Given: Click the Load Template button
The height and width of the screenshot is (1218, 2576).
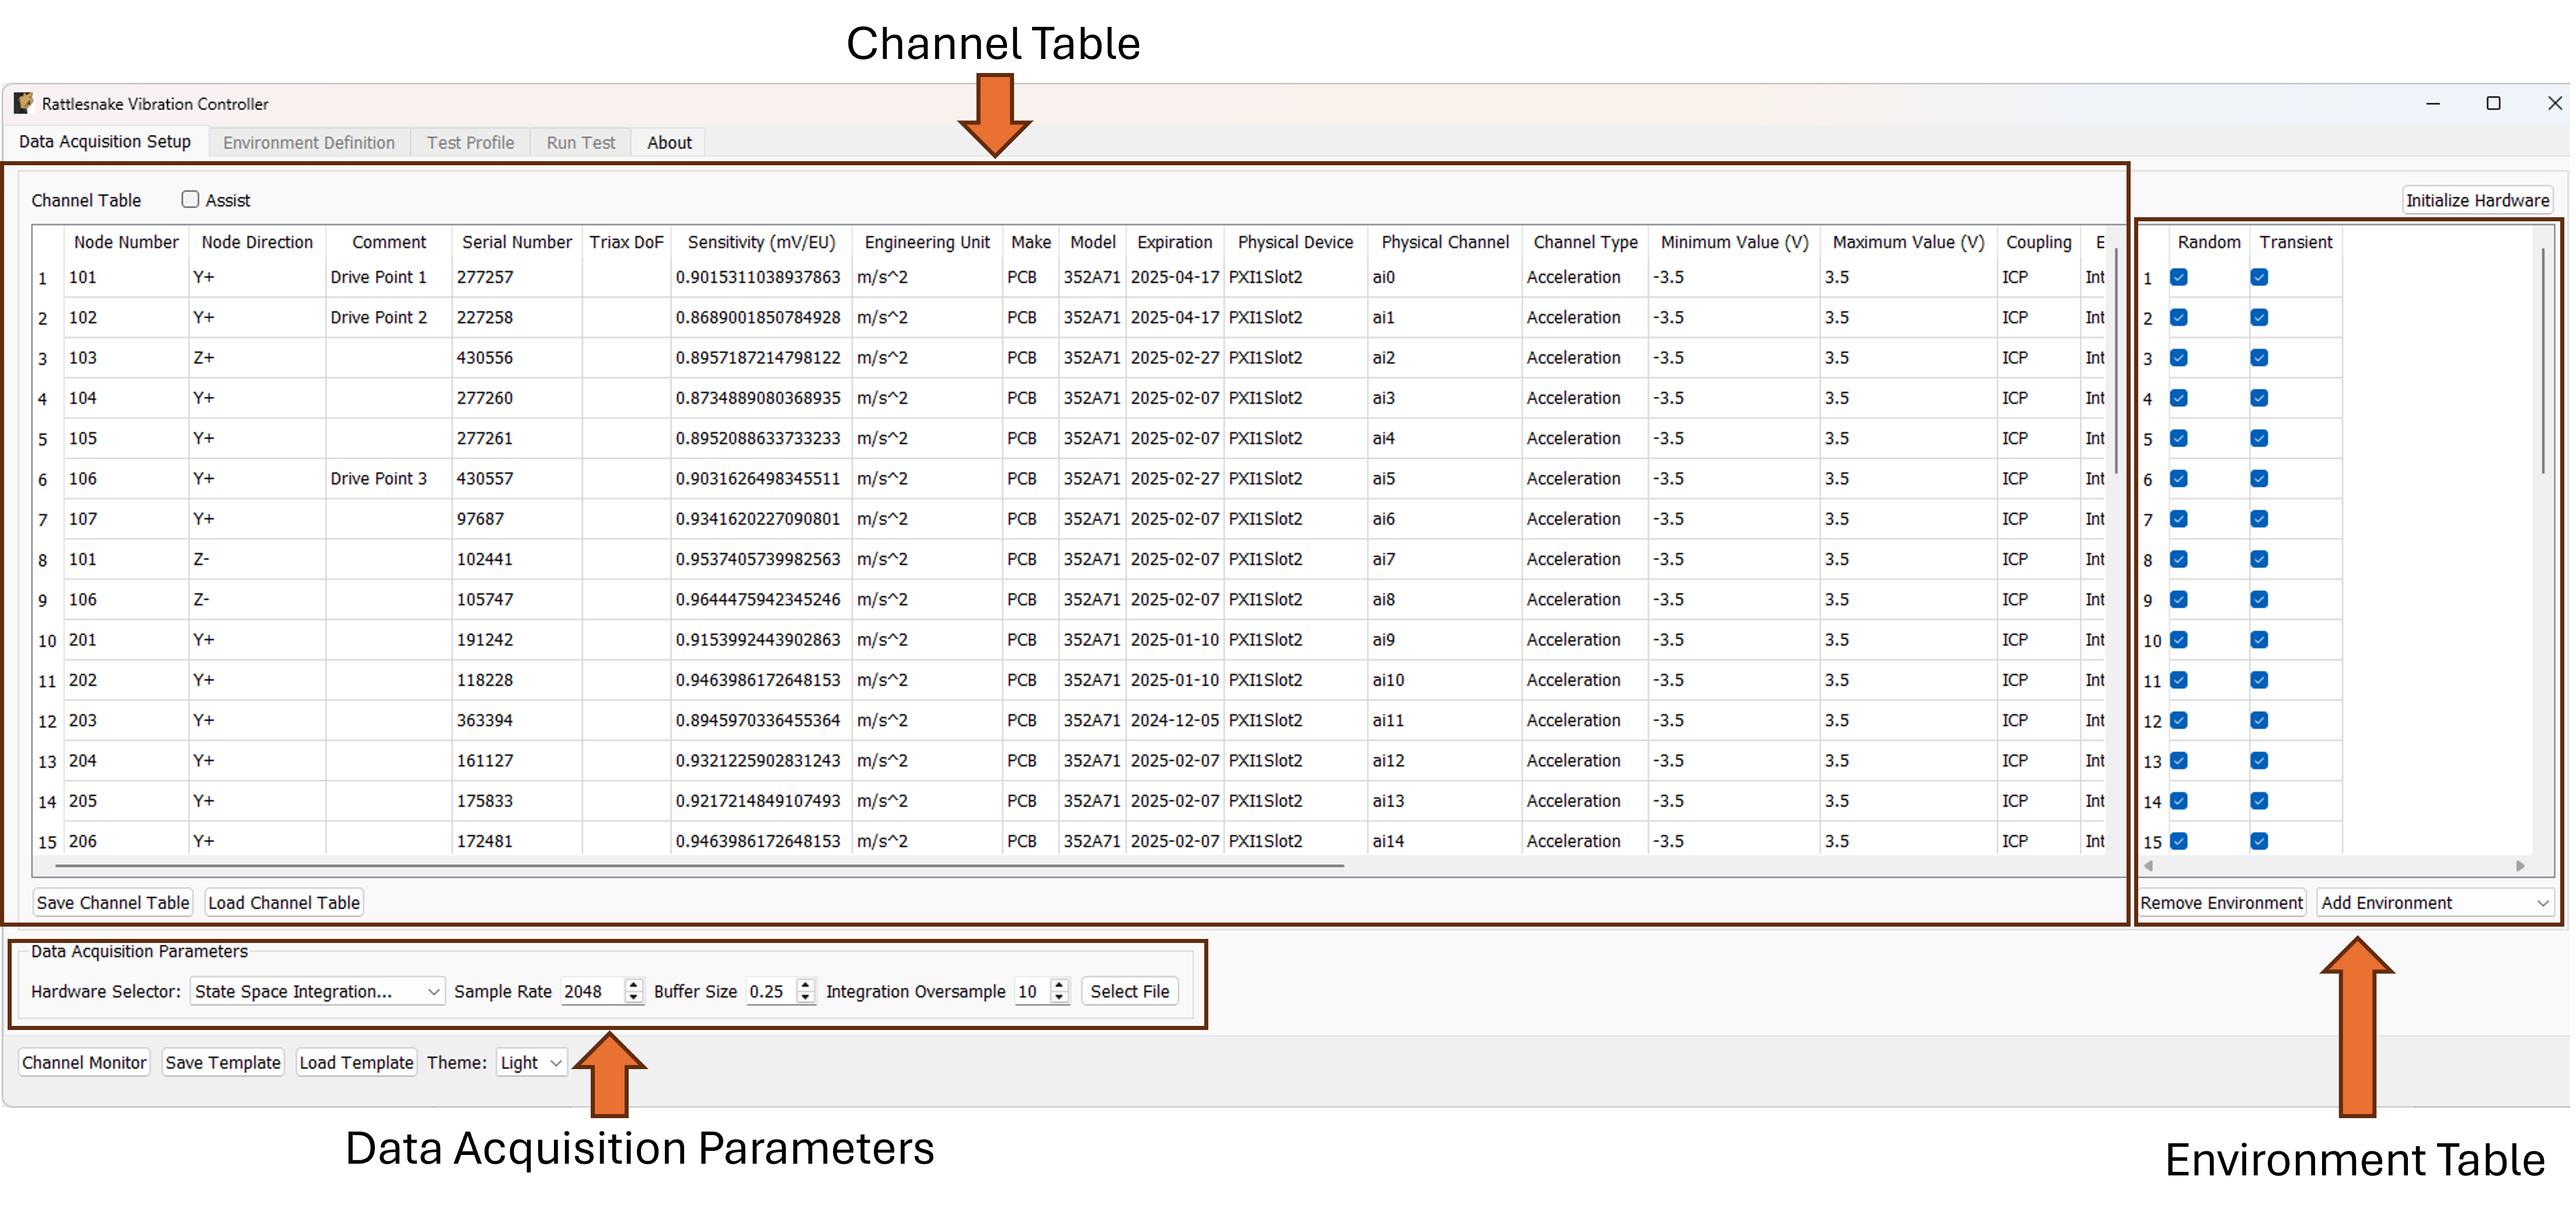Looking at the screenshot, I should pos(356,1062).
